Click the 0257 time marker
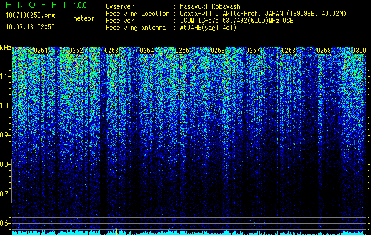The width and height of the screenshot is (371, 235). point(253,51)
